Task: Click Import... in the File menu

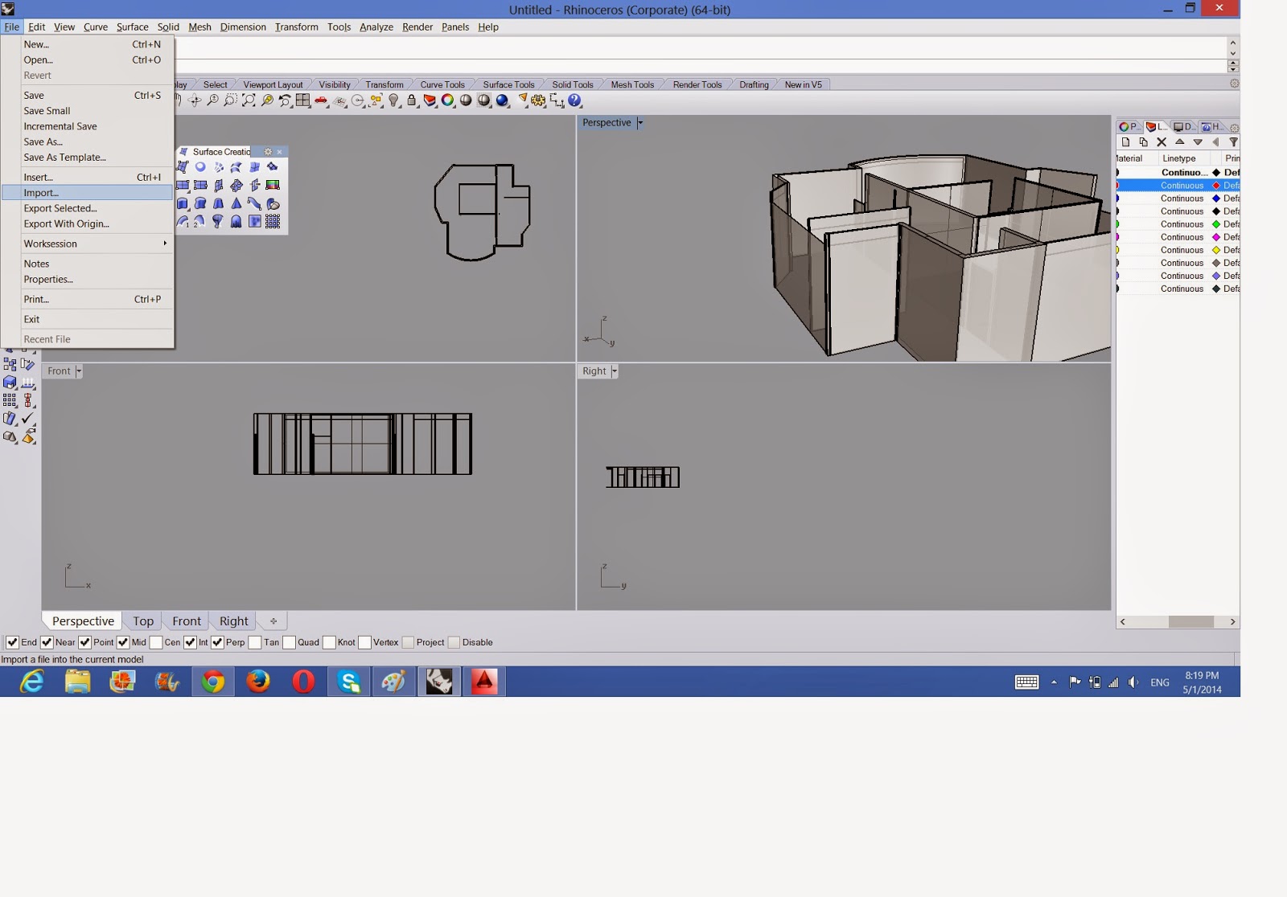Action: 87,193
